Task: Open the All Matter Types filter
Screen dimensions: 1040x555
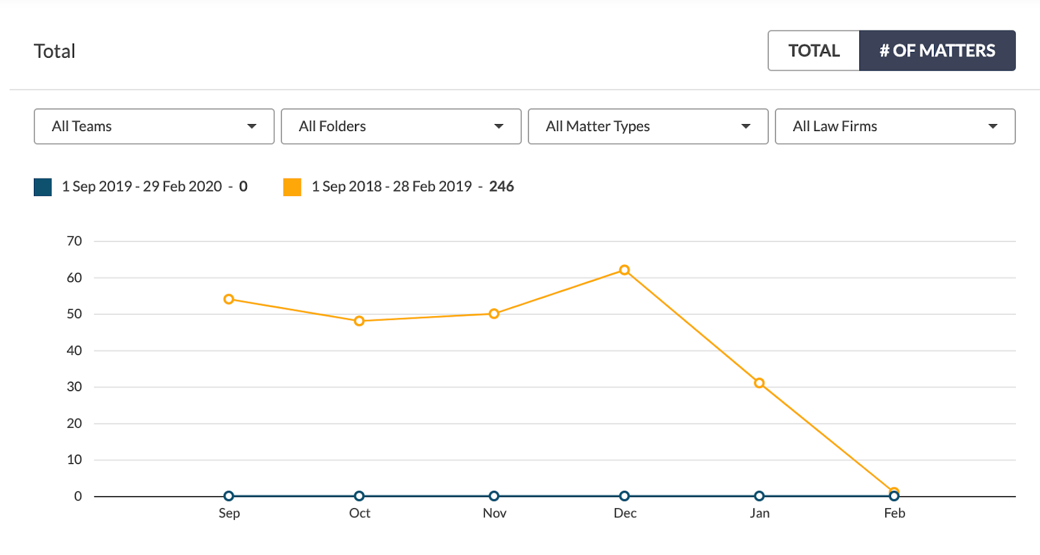Action: coord(648,127)
